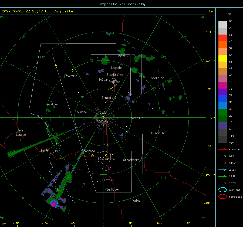Click the 30 dBZ light blue color swatch
The width and height of the screenshot is (243, 227).
222,105
